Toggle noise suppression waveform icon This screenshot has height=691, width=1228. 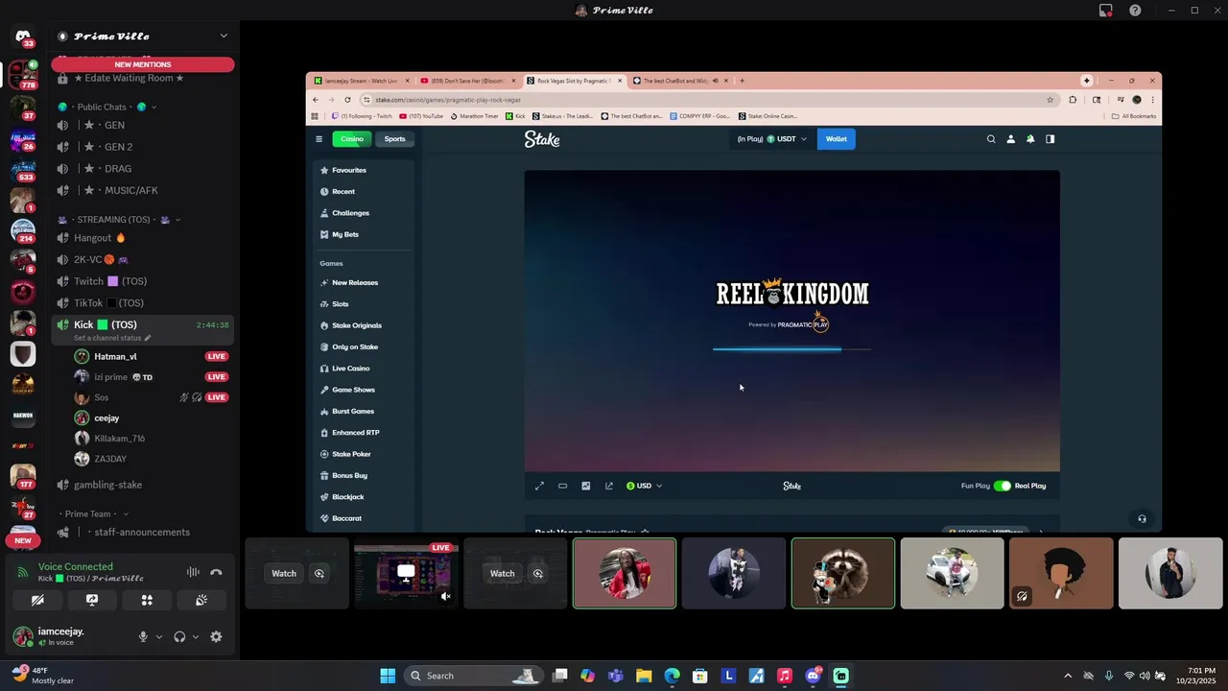pyautogui.click(x=193, y=572)
